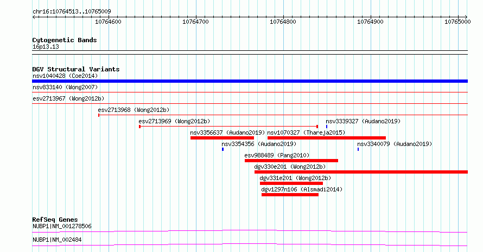The width and height of the screenshot is (483, 252).
Task: Click the nsv3340079 (Audano2019) text label
Action: pyautogui.click(x=395, y=144)
